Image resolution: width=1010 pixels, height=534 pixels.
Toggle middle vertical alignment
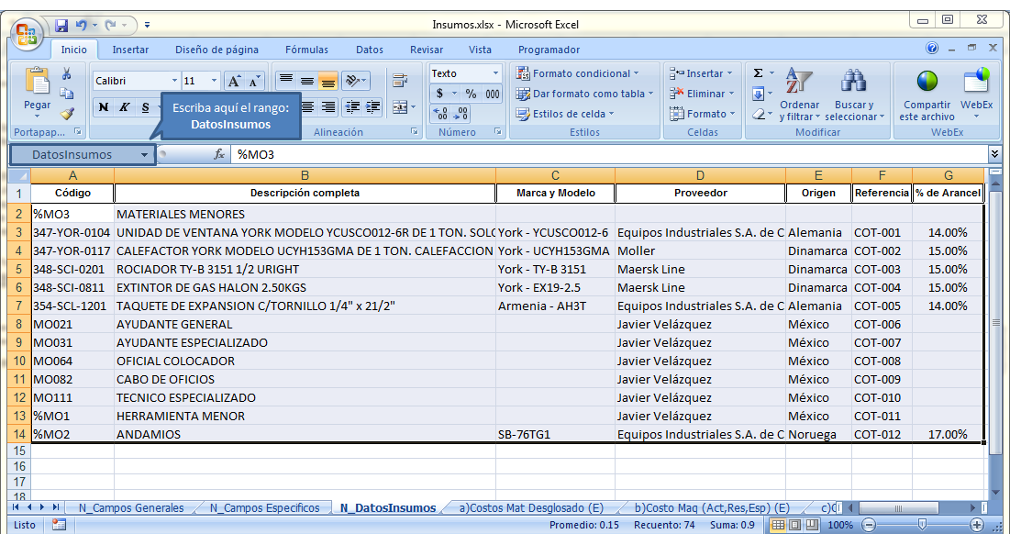(x=307, y=81)
